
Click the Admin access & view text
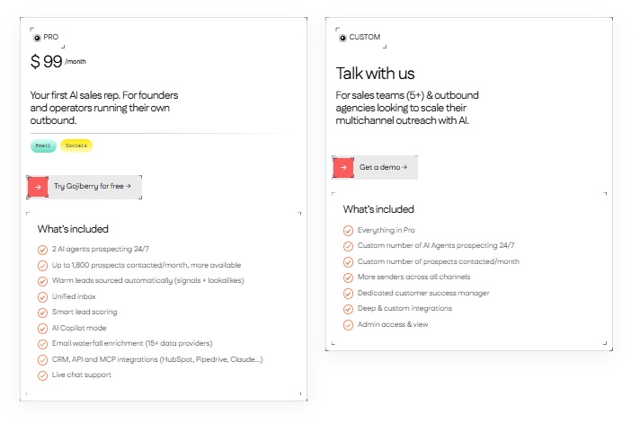pos(393,324)
